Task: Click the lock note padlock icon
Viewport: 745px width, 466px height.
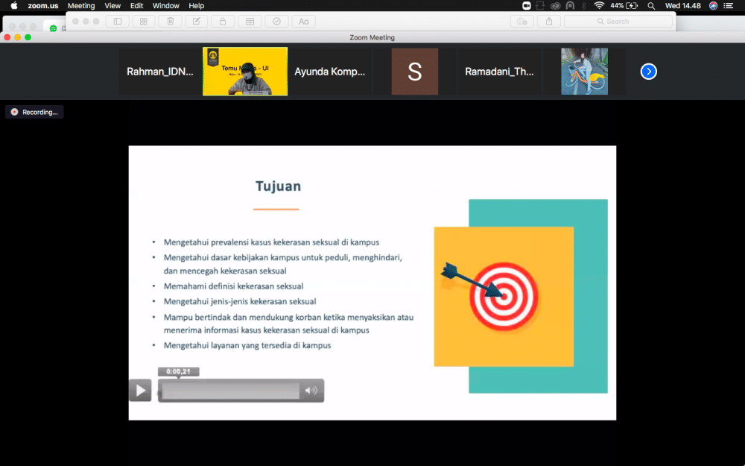Action: pyautogui.click(x=223, y=22)
